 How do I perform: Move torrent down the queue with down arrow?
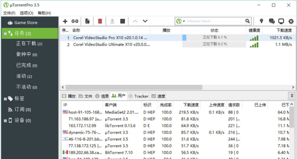coord(145,21)
